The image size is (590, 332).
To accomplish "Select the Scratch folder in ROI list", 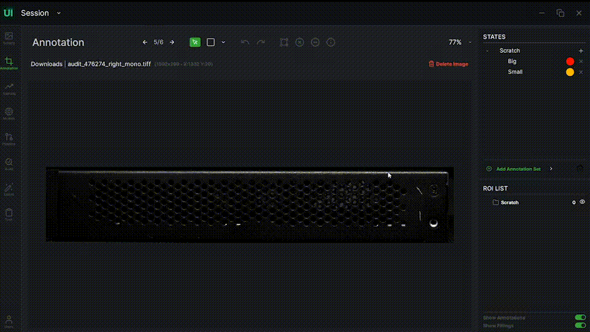I will coord(506,202).
